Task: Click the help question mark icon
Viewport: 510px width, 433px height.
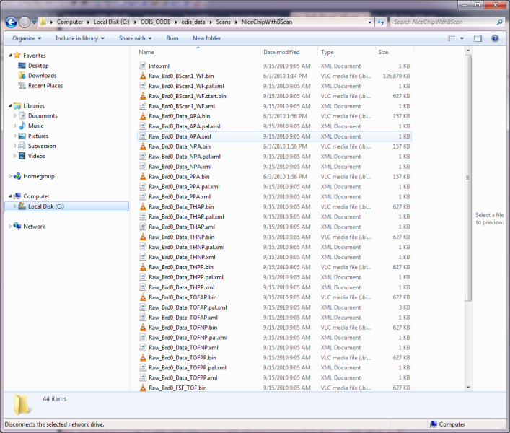Action: pyautogui.click(x=496, y=38)
